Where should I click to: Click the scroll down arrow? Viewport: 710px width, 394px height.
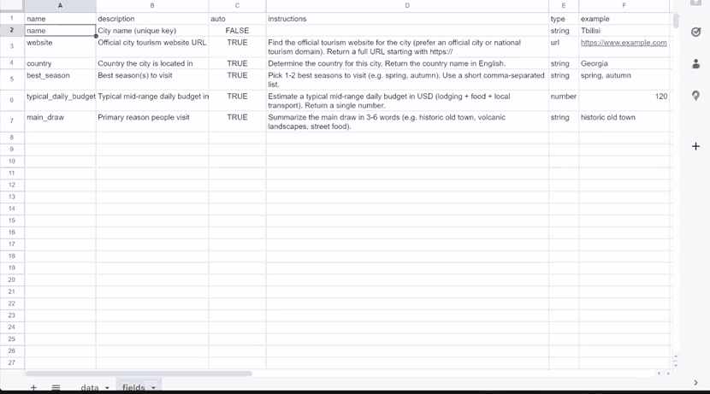pos(676,365)
